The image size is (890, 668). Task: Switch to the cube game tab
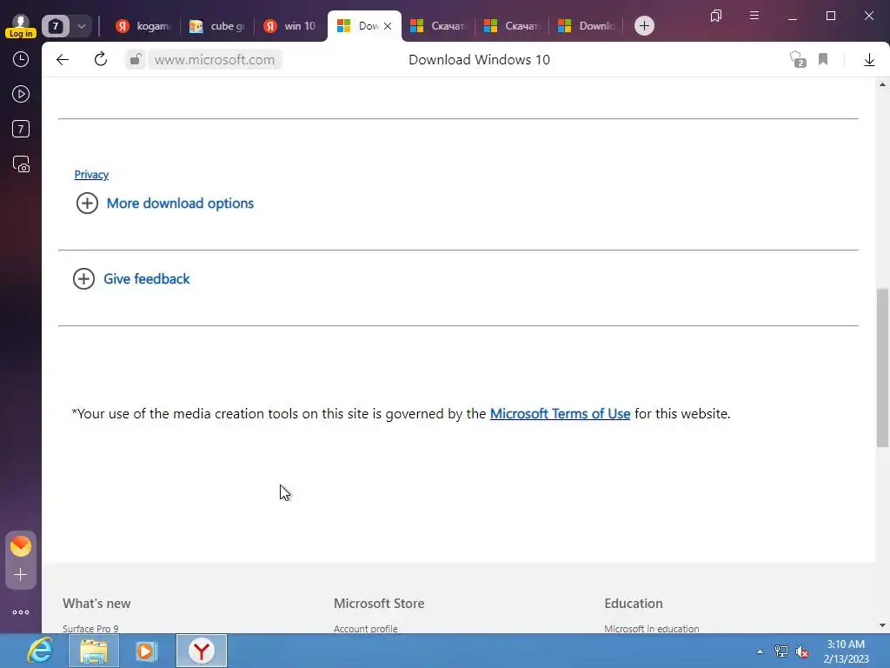(x=216, y=26)
